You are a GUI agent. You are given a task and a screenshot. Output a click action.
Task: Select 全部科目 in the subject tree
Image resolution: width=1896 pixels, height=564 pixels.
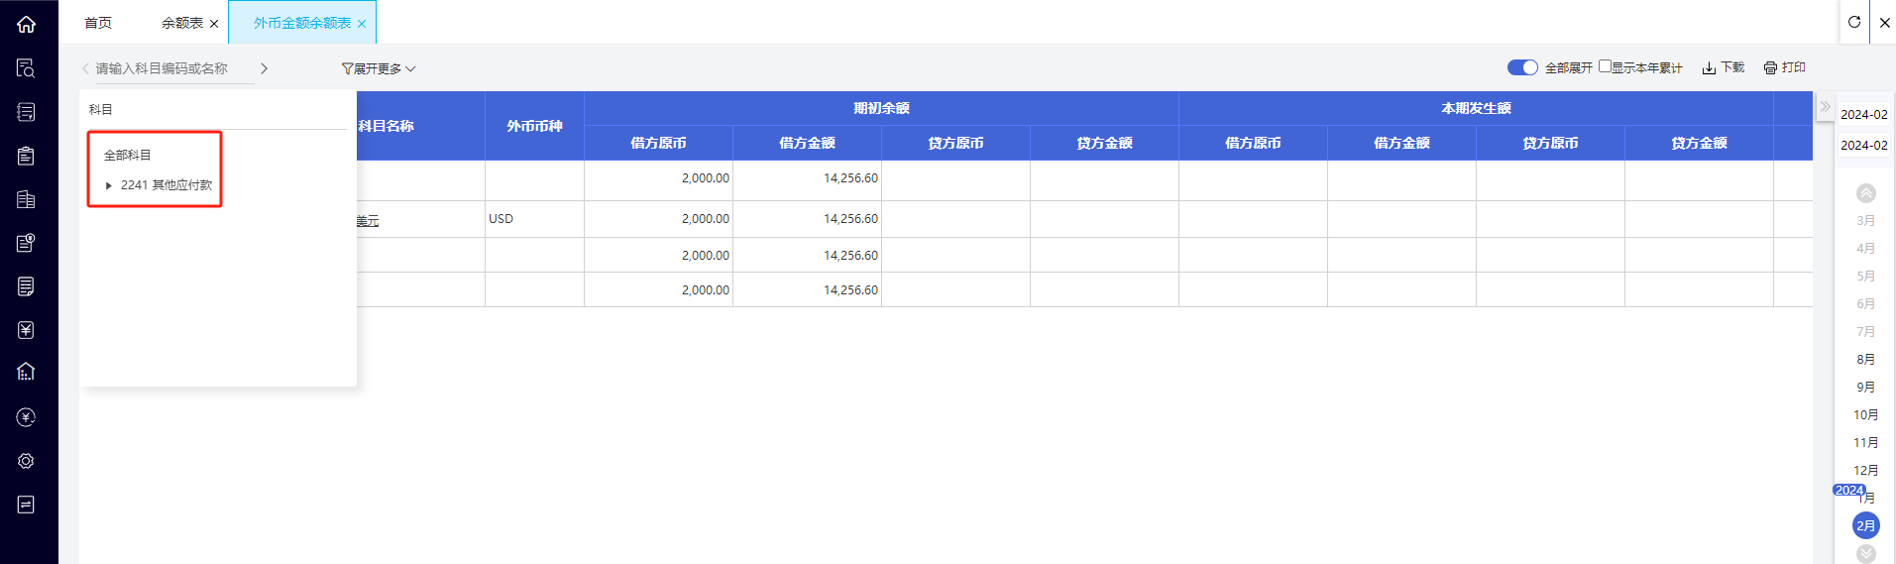tap(128, 156)
